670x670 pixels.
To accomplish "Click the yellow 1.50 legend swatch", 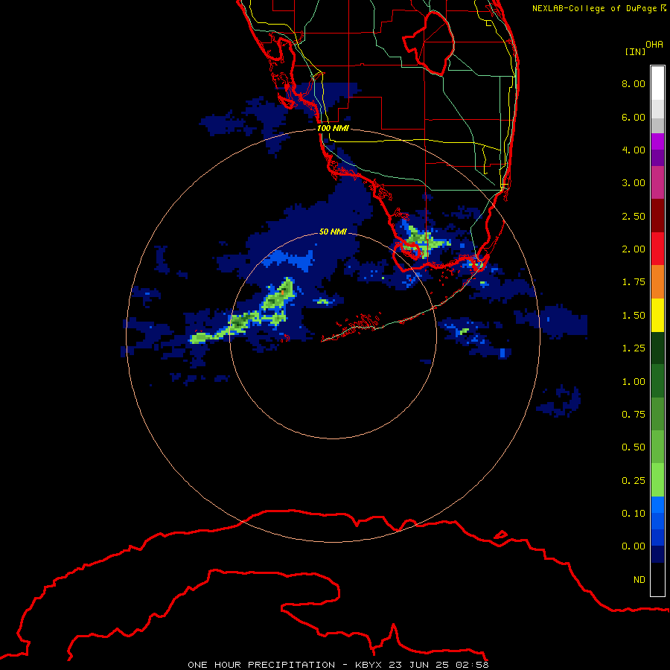I will click(657, 316).
